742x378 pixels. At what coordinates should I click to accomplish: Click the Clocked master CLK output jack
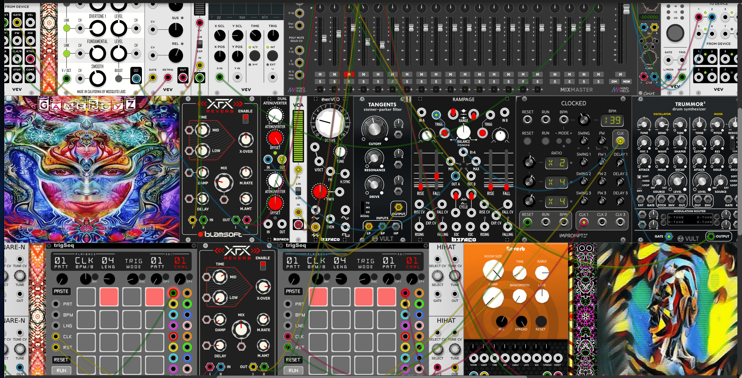pyautogui.click(x=620, y=141)
